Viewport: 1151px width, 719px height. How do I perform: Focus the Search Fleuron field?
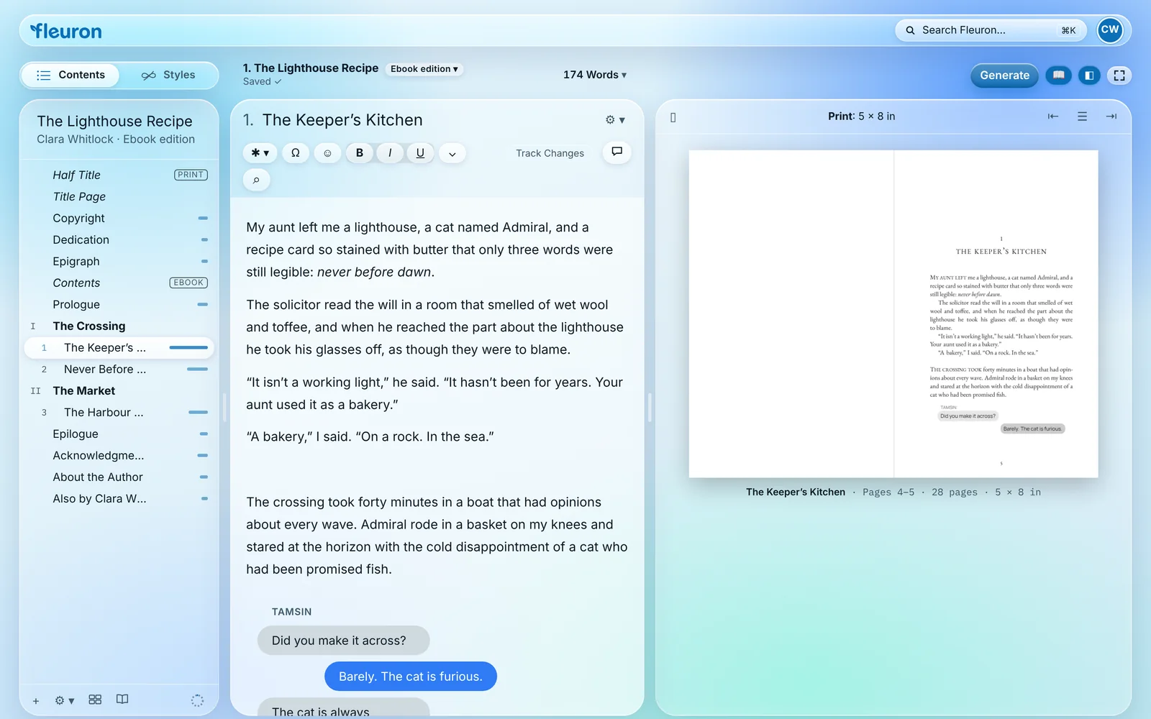tap(991, 30)
